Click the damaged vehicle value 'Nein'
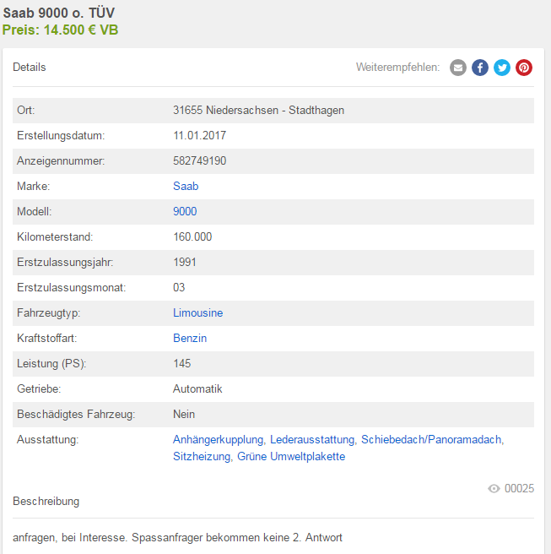Viewport: 551px width, 554px height. tap(184, 414)
